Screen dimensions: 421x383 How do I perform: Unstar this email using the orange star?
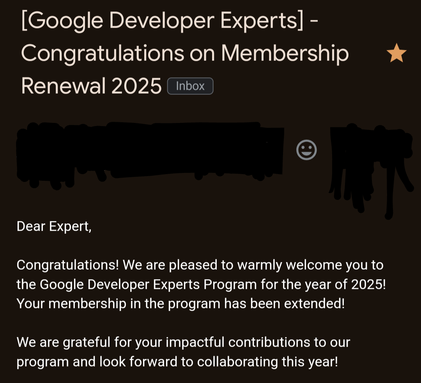396,53
